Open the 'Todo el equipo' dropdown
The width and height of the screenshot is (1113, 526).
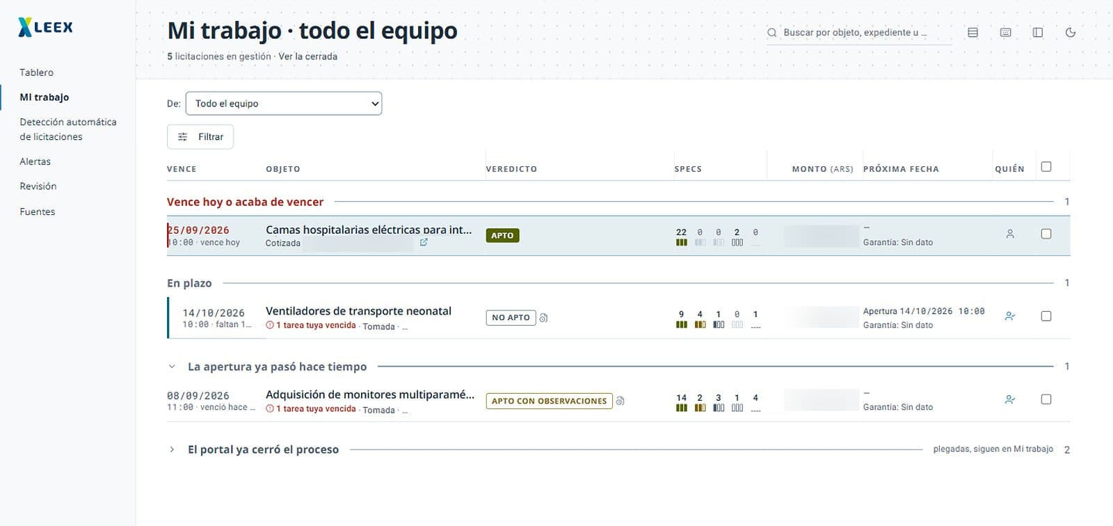pyautogui.click(x=284, y=104)
